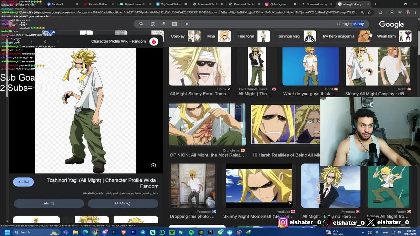Click the taskbar Search box
Image resolution: width=420 pixels, height=236 pixels.
tap(37, 232)
